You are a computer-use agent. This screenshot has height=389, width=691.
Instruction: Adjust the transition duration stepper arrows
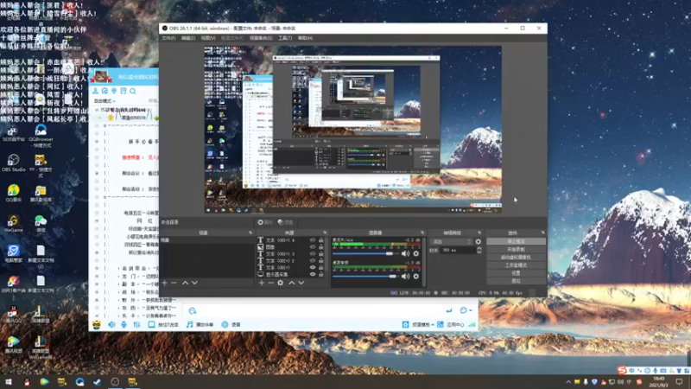(479, 250)
